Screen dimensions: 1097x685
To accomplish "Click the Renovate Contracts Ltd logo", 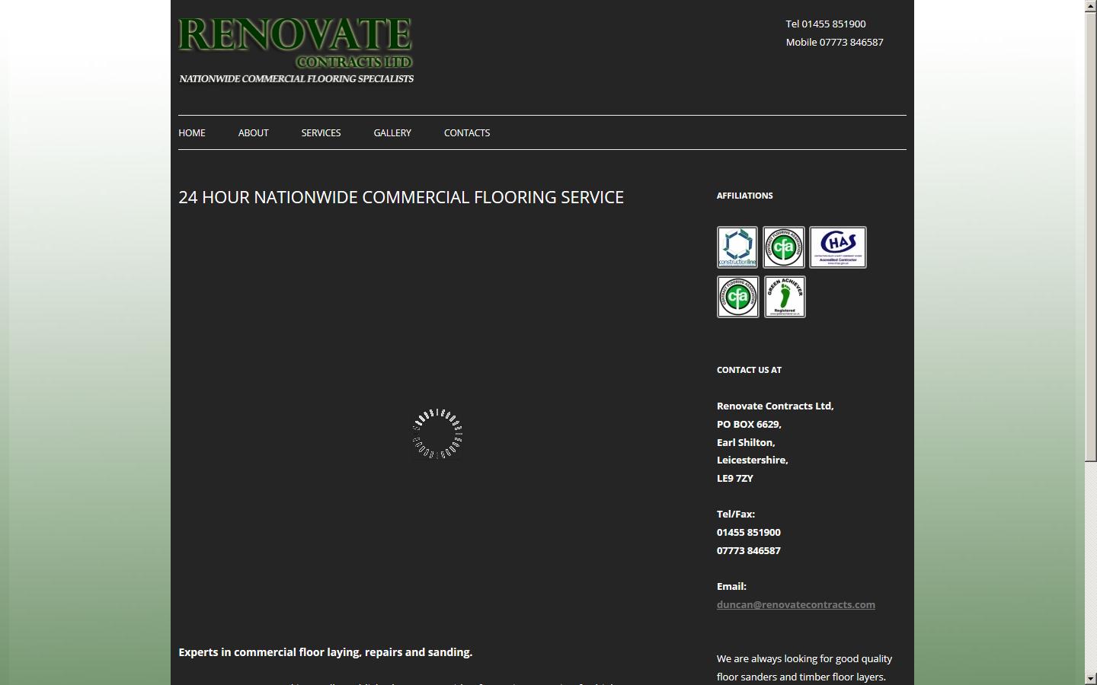I will click(x=296, y=44).
